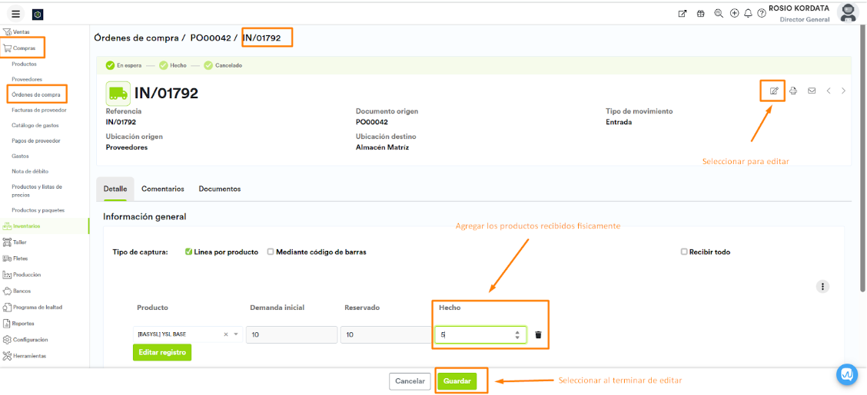The width and height of the screenshot is (867, 395).
Task: Click the Cancelar button
Action: (x=410, y=380)
